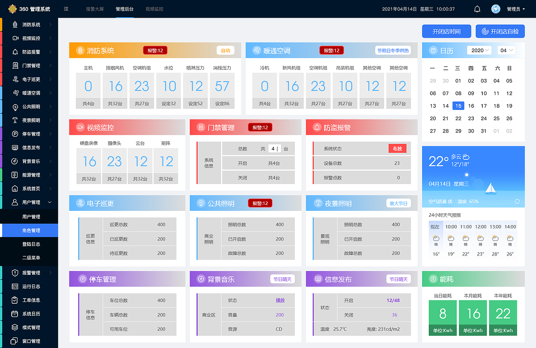Click the 节日晴天 button in 信息发布 card

tap(398, 279)
